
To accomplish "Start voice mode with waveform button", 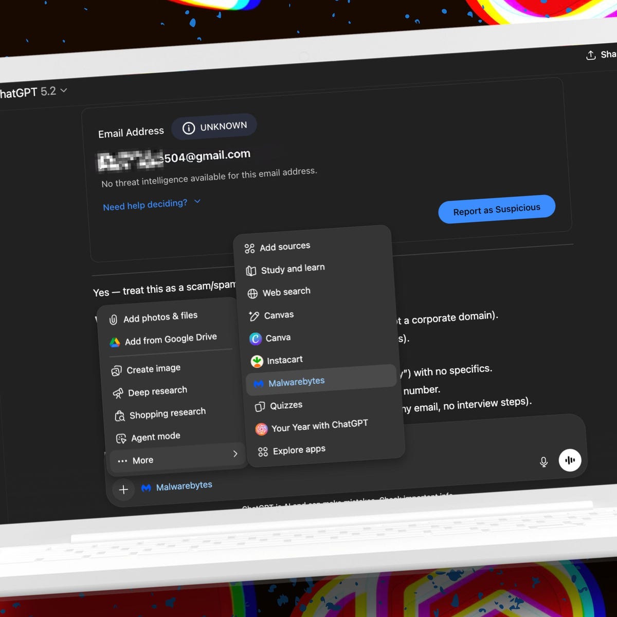I will (x=570, y=460).
